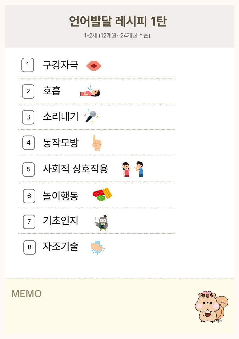Select the toy blocks icon beside 놀이행동
Viewport: 239px width, 339px height.
102,194
